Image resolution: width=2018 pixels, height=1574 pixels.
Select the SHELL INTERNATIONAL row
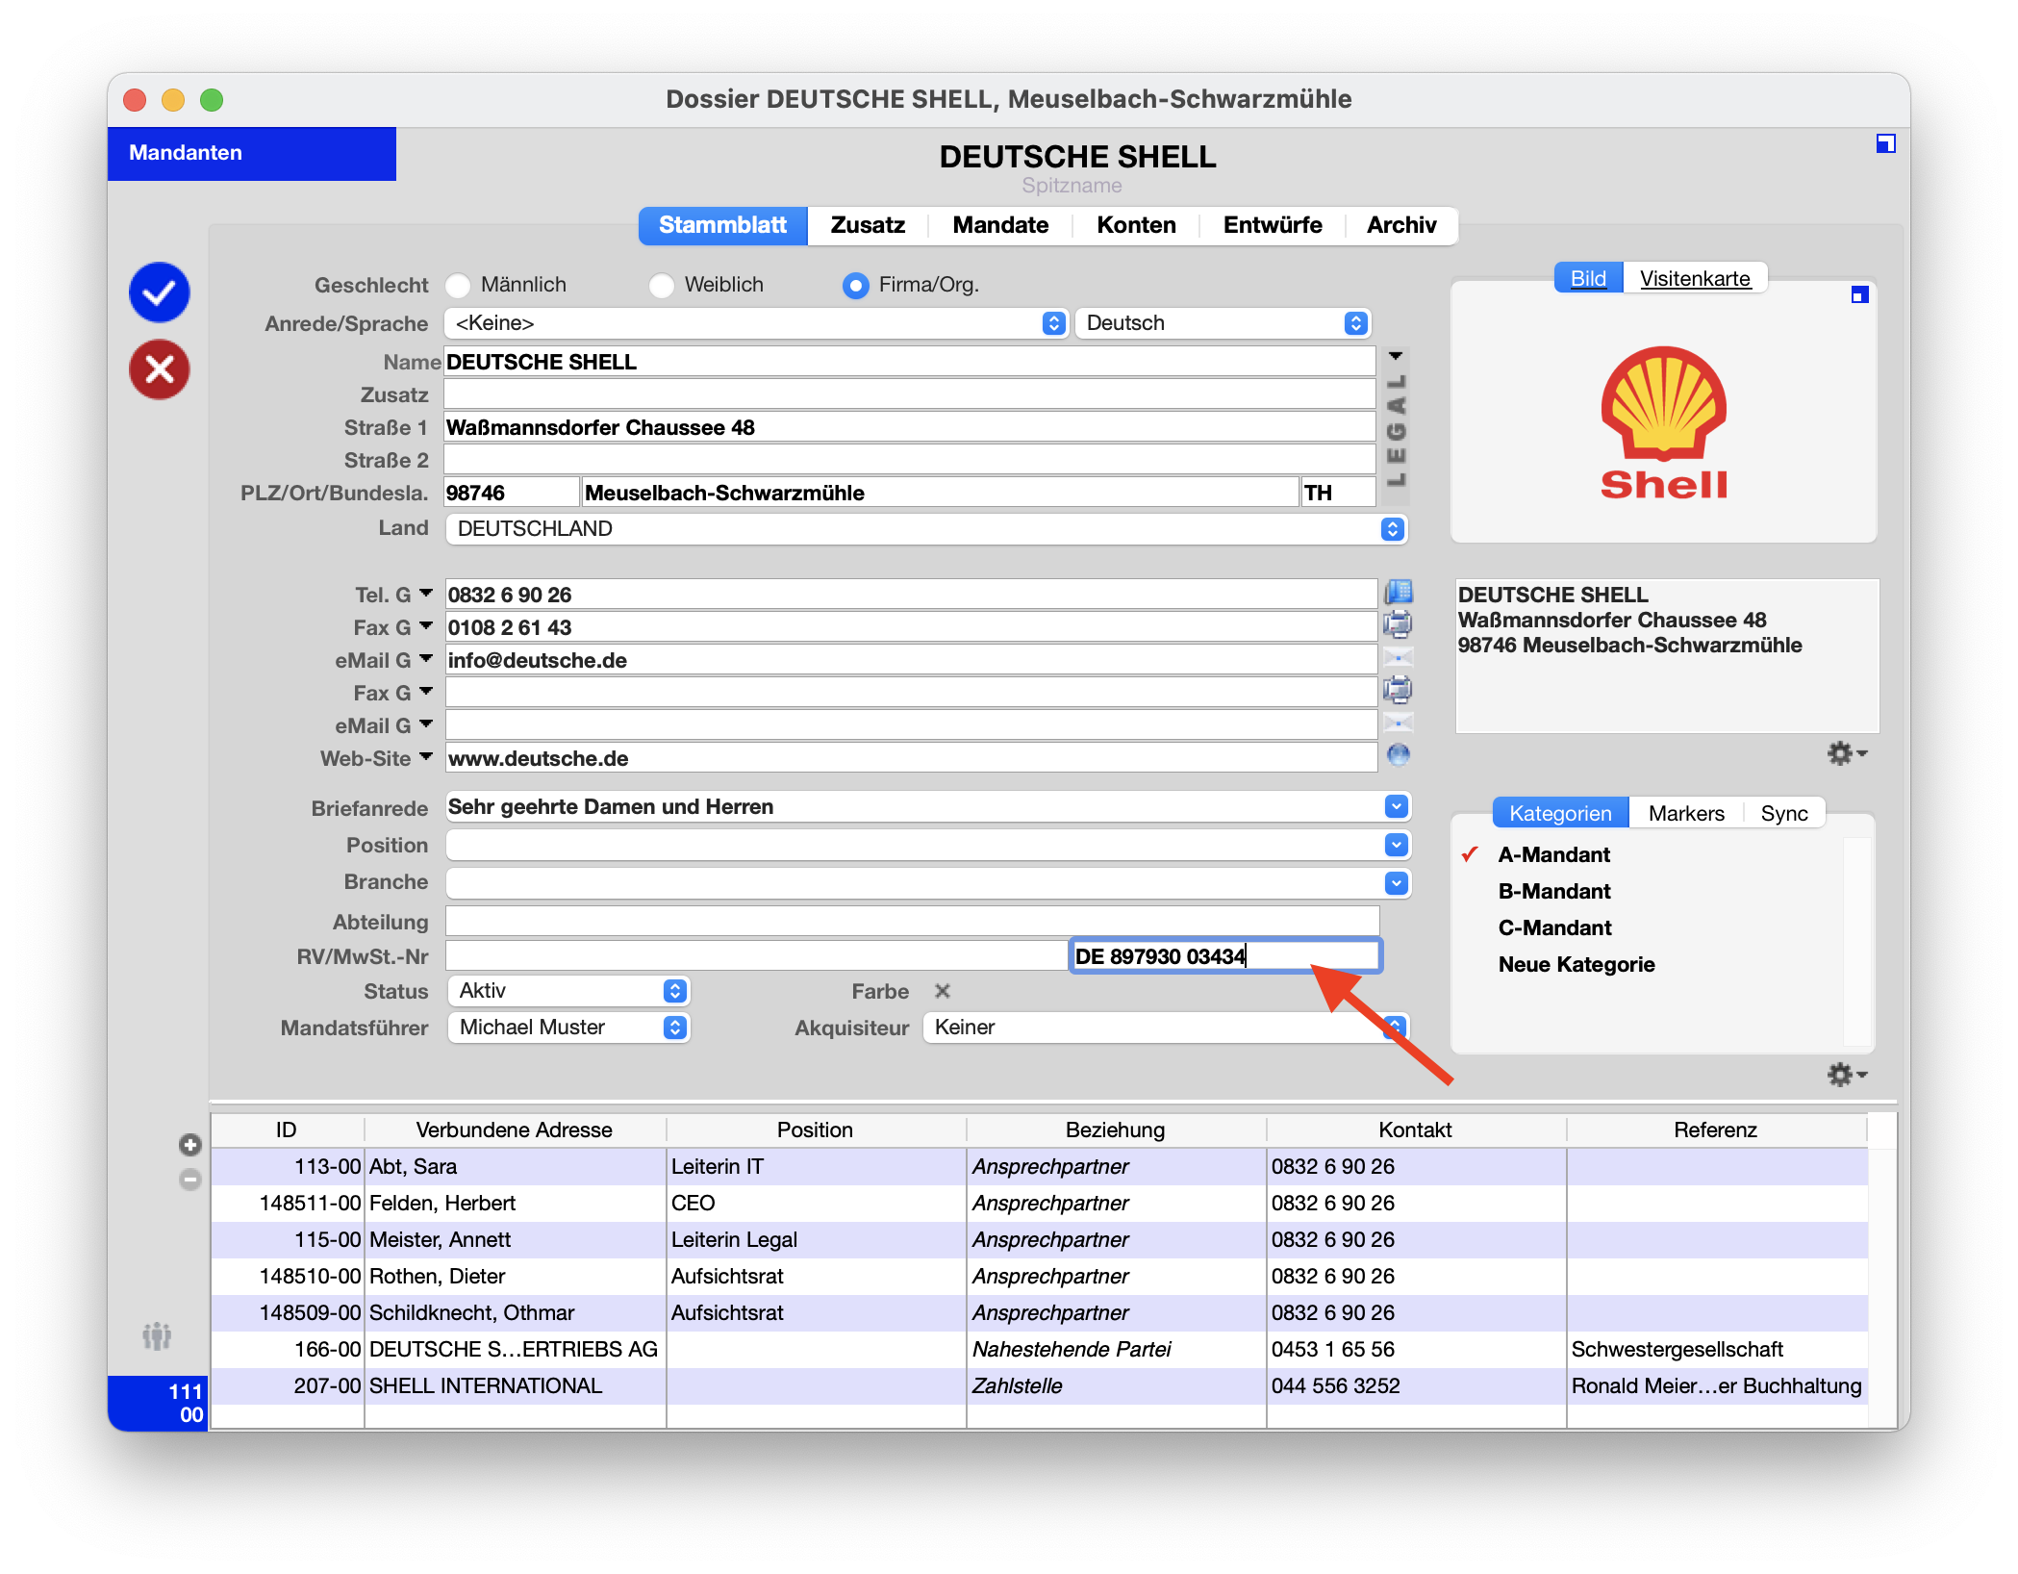point(1039,1385)
